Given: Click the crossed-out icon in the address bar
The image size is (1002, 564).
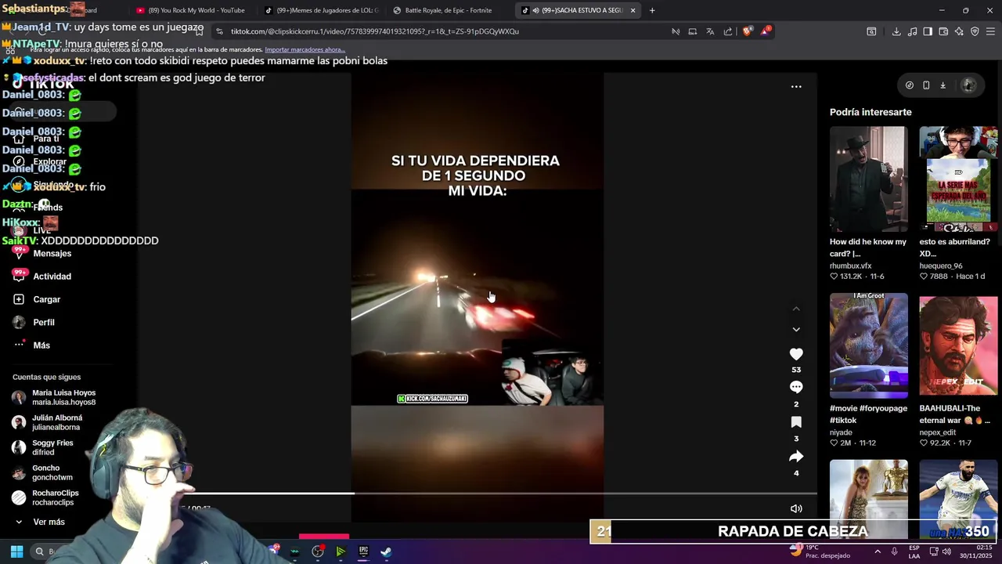Looking at the screenshot, I should coord(676,31).
